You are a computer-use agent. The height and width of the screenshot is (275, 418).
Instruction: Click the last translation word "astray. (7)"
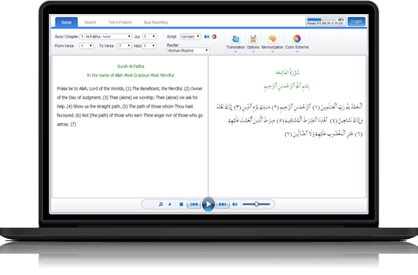pyautogui.click(x=66, y=125)
